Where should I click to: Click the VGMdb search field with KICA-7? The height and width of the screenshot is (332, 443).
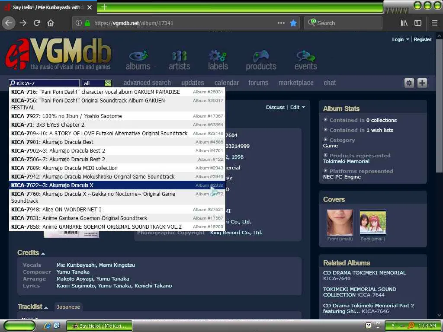pos(45,83)
